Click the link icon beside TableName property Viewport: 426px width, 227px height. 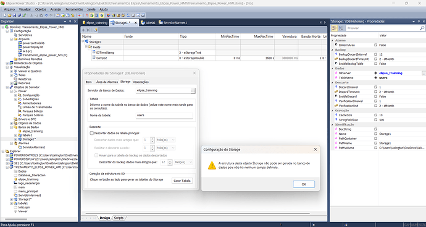pyautogui.click(x=376, y=78)
